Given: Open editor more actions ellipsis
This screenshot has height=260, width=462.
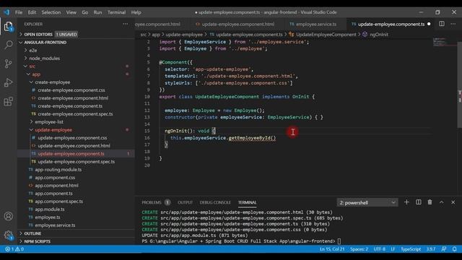Looking at the screenshot, I should point(453,24).
